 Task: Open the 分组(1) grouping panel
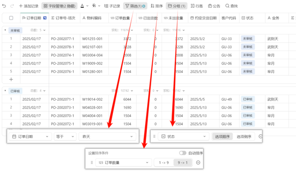tap(177, 6)
